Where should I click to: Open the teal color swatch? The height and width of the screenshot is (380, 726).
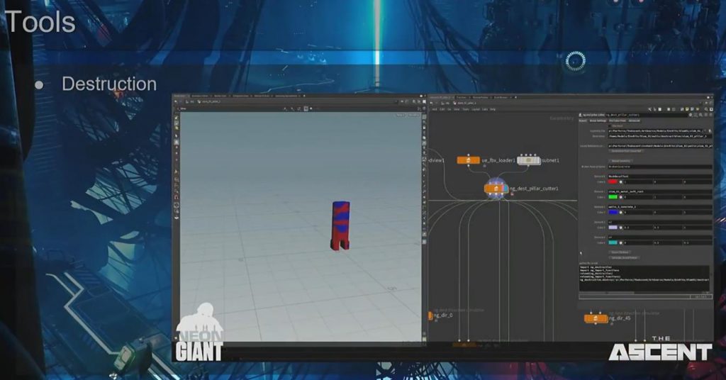(613, 242)
